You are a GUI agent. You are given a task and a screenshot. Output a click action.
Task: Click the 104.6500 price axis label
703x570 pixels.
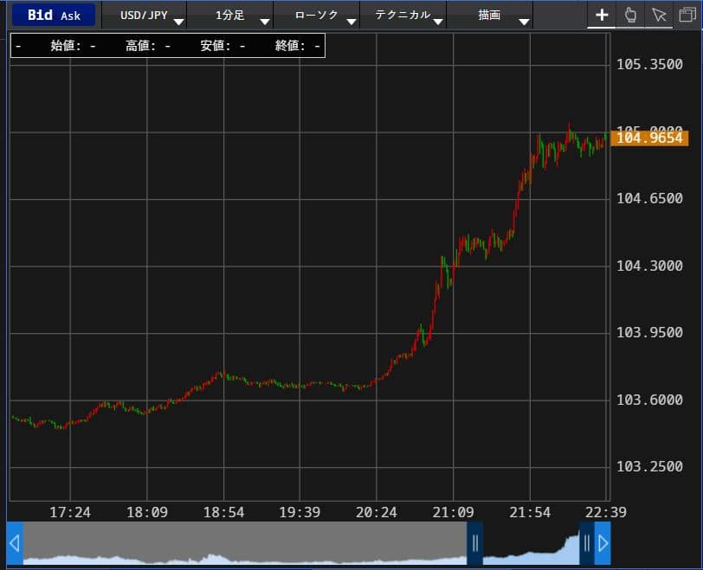(649, 198)
